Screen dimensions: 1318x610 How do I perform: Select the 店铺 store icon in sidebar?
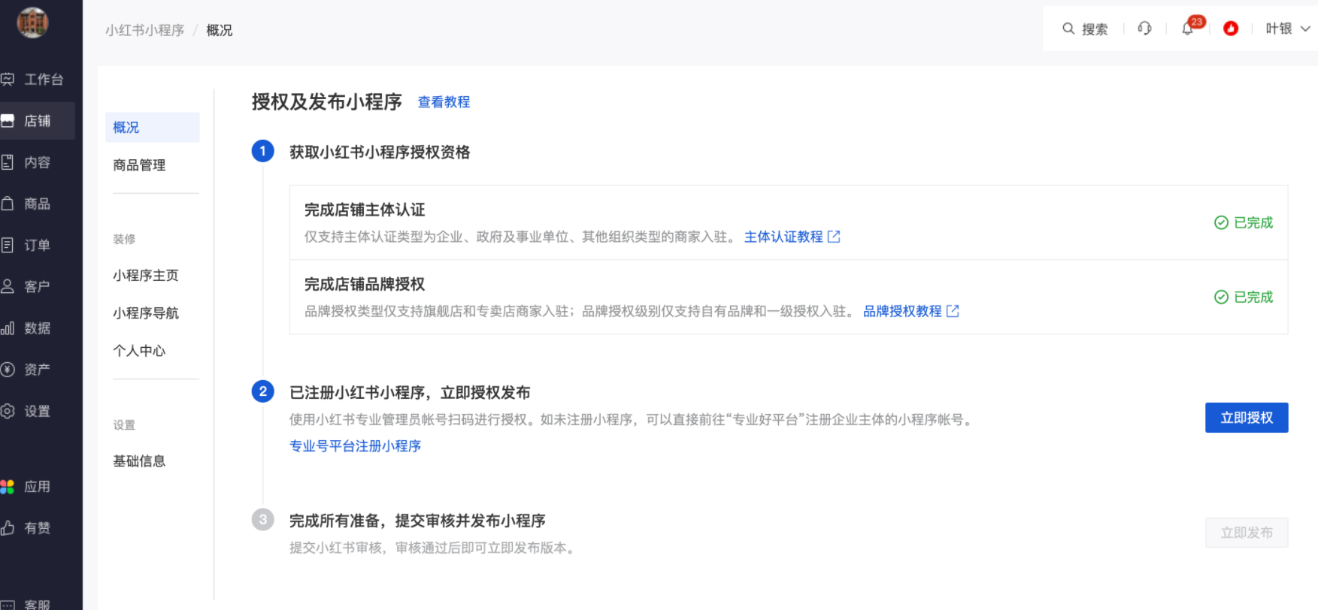pos(8,121)
